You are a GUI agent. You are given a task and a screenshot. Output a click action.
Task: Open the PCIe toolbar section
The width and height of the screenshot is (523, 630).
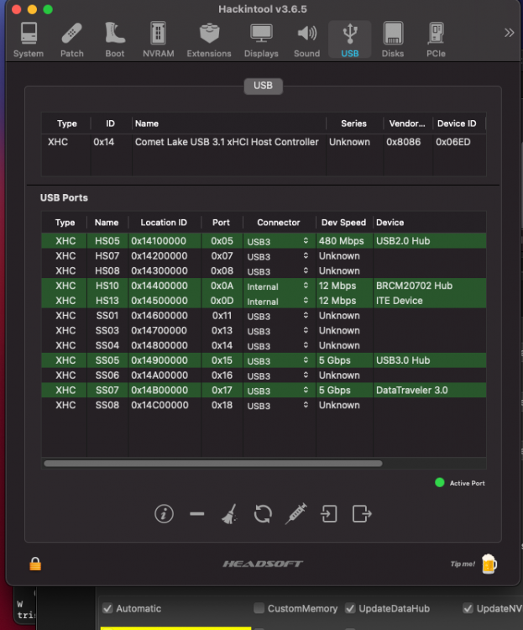(436, 40)
